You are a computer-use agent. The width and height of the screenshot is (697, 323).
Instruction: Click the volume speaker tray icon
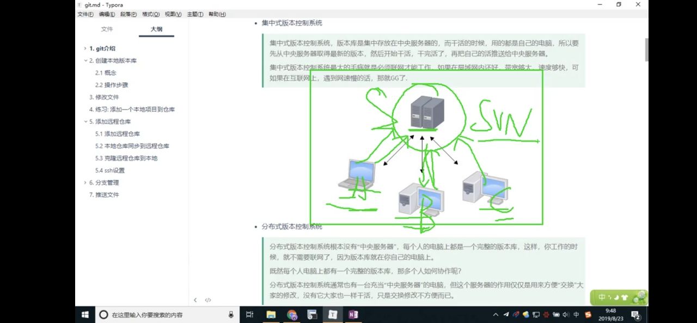[565, 314]
